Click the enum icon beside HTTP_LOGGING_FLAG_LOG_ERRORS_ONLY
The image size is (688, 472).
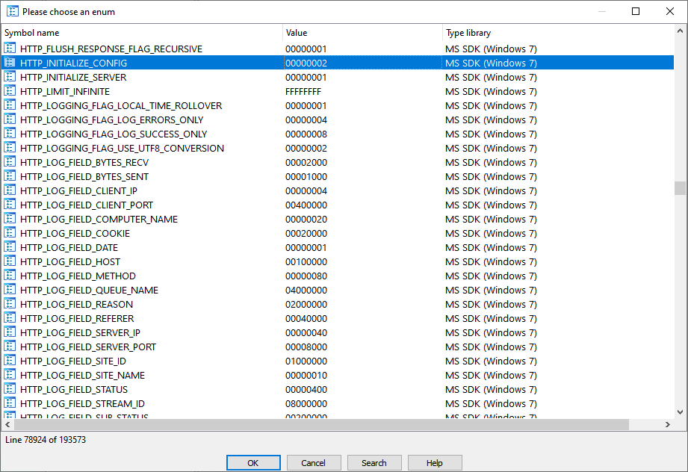click(10, 119)
